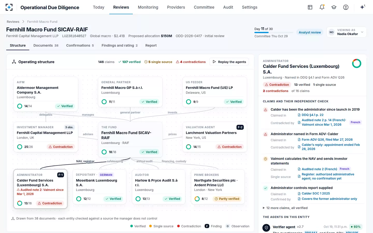Image resolution: width=373 pixels, height=233 pixels.
Task: Open Calder's reply appointment ended link
Action: [331, 147]
